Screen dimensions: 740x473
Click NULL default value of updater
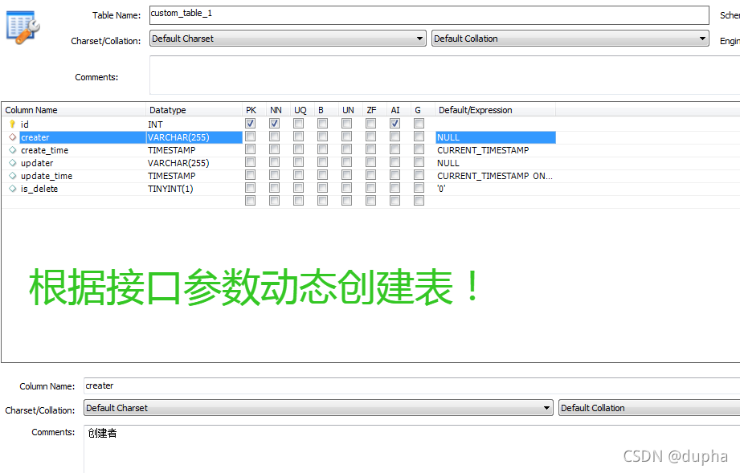pyautogui.click(x=448, y=163)
